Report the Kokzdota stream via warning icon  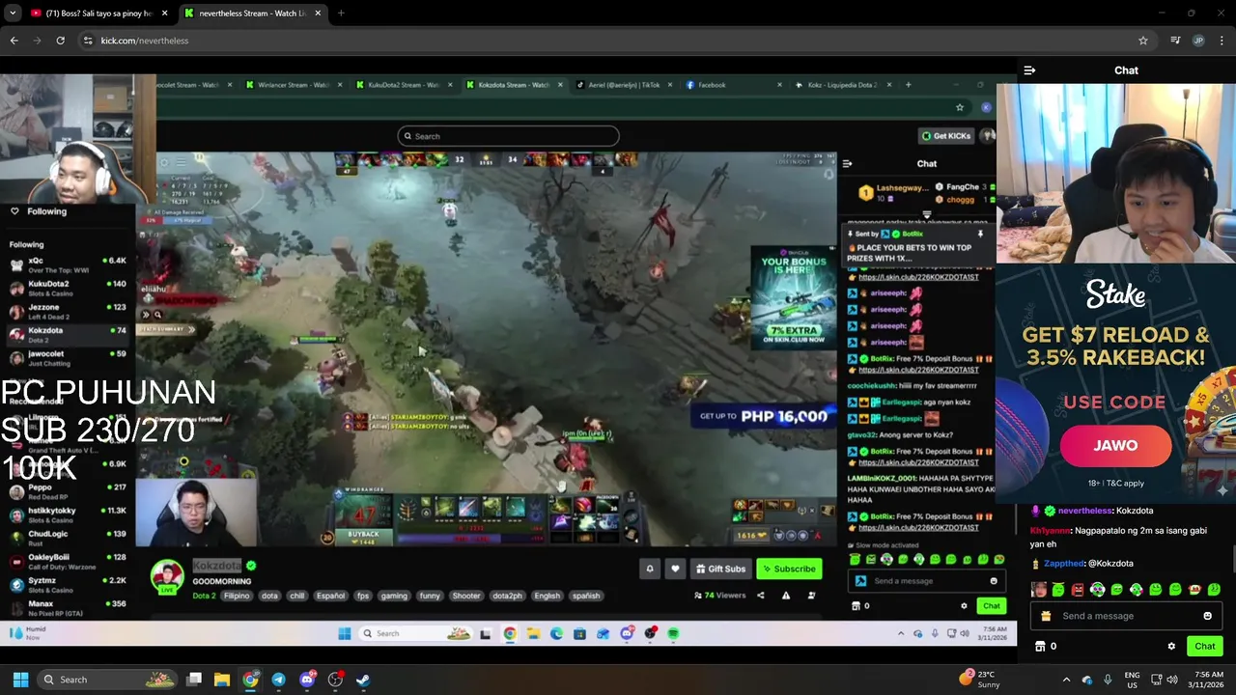(x=786, y=596)
